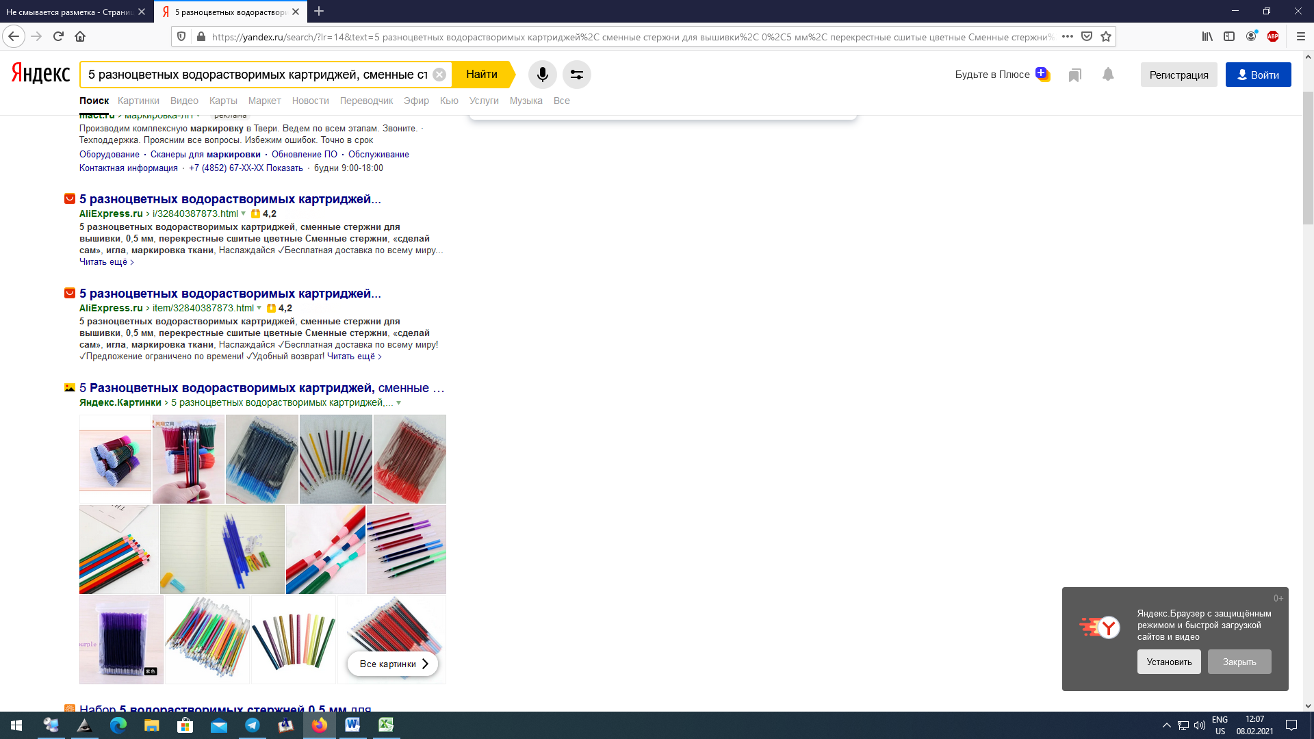This screenshot has height=739, width=1314.
Task: Expand dropdown arrow after Яндекс.Картинки breadcrumb
Action: pyautogui.click(x=398, y=403)
